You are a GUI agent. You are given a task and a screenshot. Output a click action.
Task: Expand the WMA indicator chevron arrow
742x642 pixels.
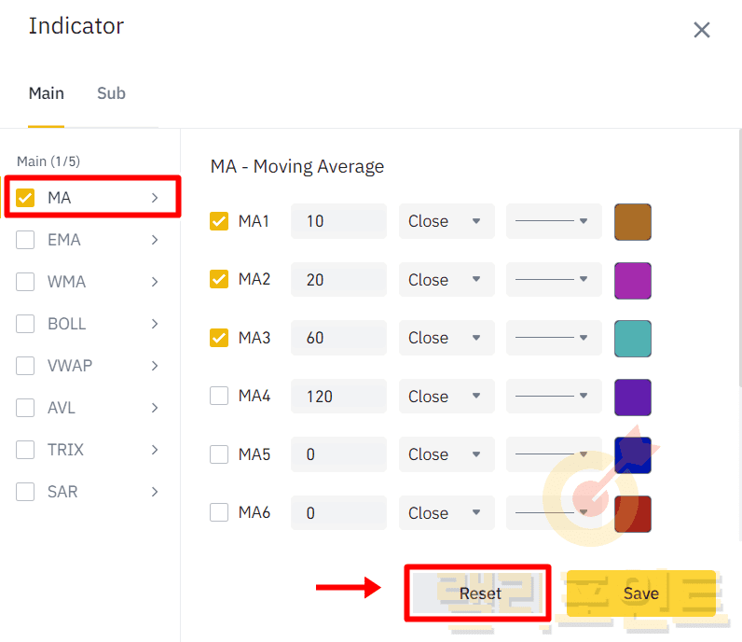155,282
